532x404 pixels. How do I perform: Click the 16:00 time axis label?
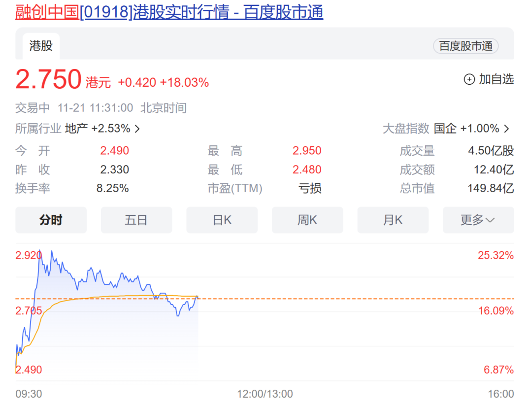[x=501, y=394]
